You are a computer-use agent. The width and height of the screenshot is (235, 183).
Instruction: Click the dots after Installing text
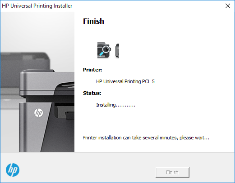pyautogui.click(x=125, y=106)
